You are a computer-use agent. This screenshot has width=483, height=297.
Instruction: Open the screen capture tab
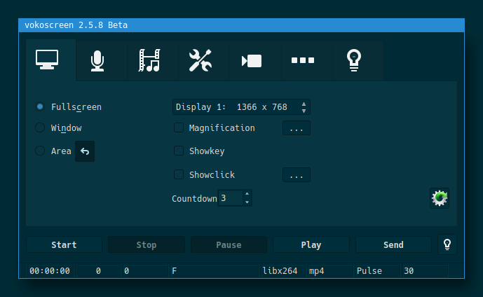51,60
